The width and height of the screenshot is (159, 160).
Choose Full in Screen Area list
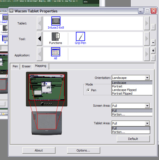132,111
